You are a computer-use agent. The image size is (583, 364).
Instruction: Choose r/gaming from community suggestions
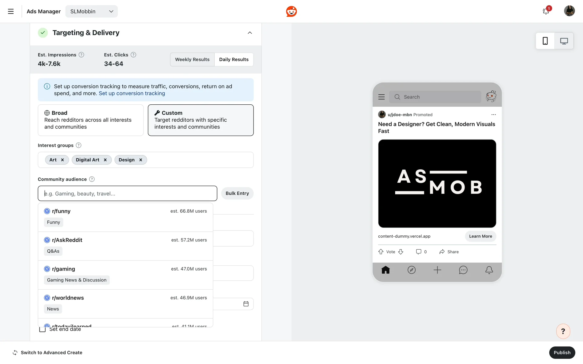tap(125, 275)
